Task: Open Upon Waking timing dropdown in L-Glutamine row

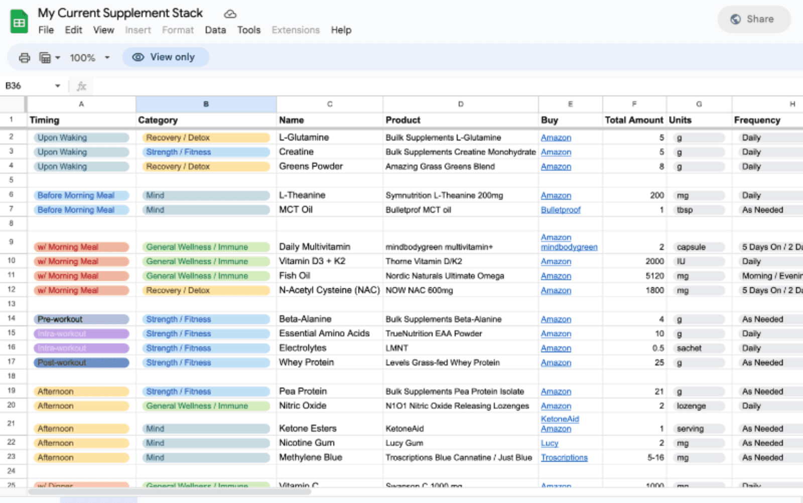Action: [81, 138]
